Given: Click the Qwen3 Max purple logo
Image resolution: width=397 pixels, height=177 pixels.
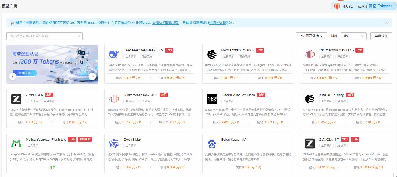Looking at the screenshot, I should click(114, 144).
